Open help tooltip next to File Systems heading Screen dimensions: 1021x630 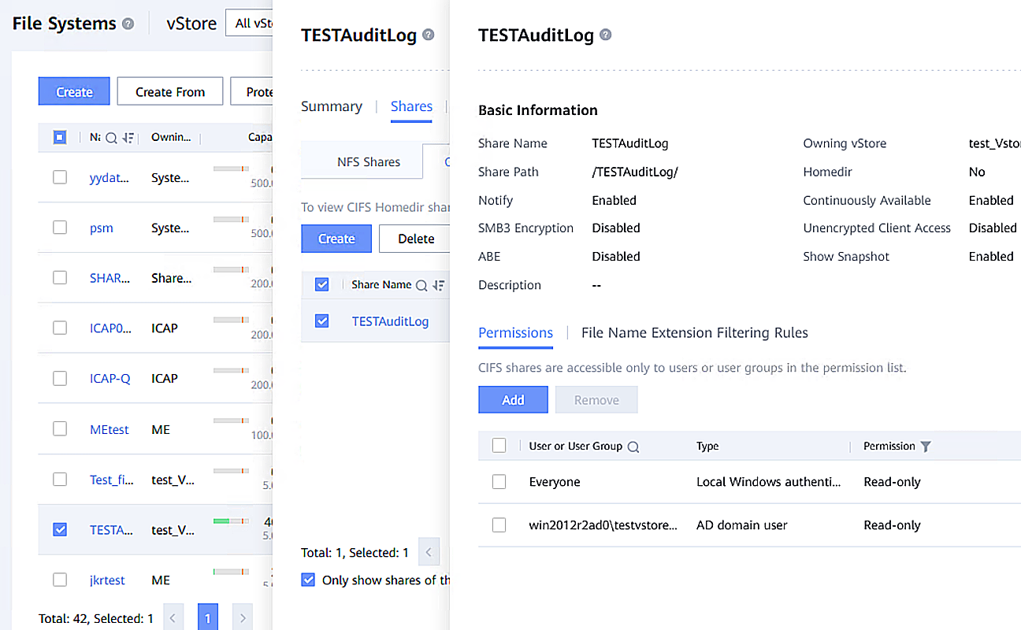click(128, 24)
